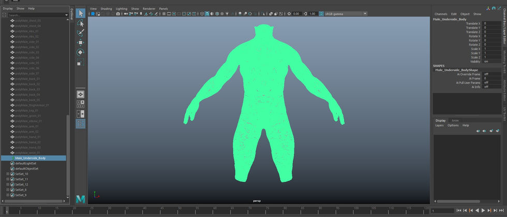Screen dimensions: 507x217
Task: Click the gamma reset icon
Action: tap(305, 14)
